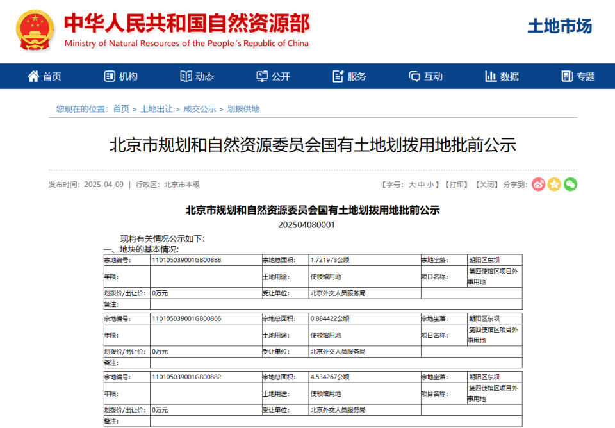The height and width of the screenshot is (428, 615).
Task: Click the 服务 document-edit icon
Action: tap(338, 76)
